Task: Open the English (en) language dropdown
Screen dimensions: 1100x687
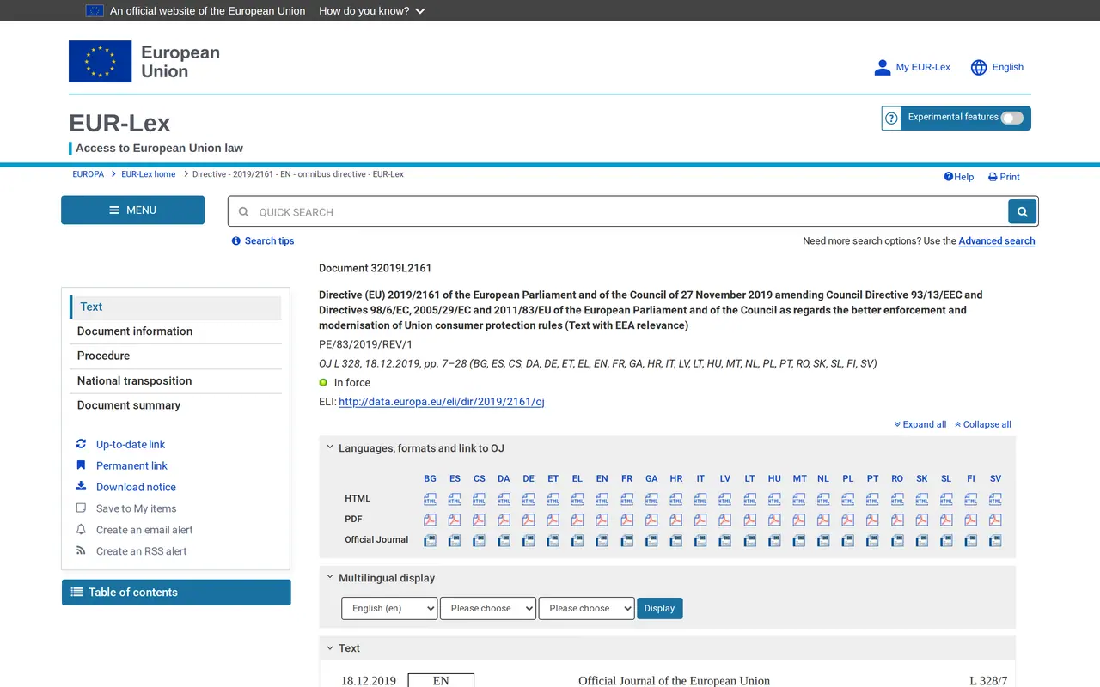Action: 389,608
